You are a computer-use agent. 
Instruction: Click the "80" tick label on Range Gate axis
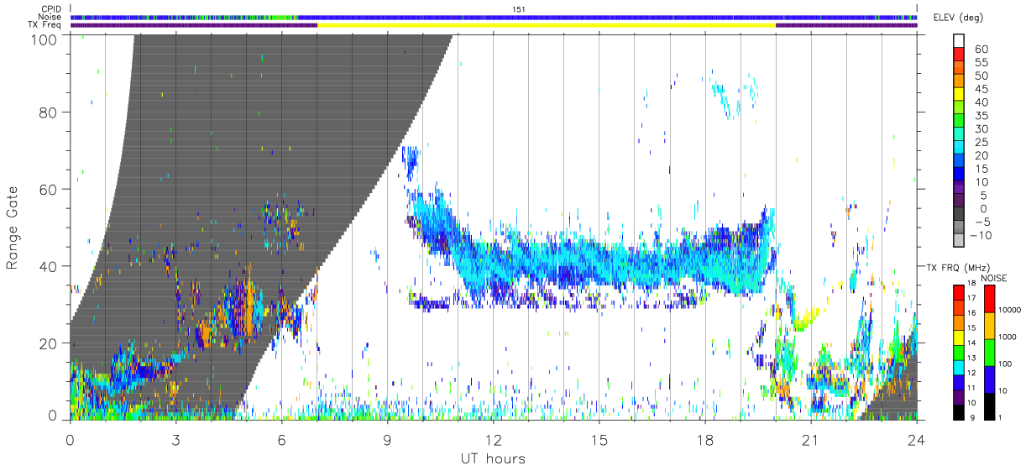click(x=49, y=112)
